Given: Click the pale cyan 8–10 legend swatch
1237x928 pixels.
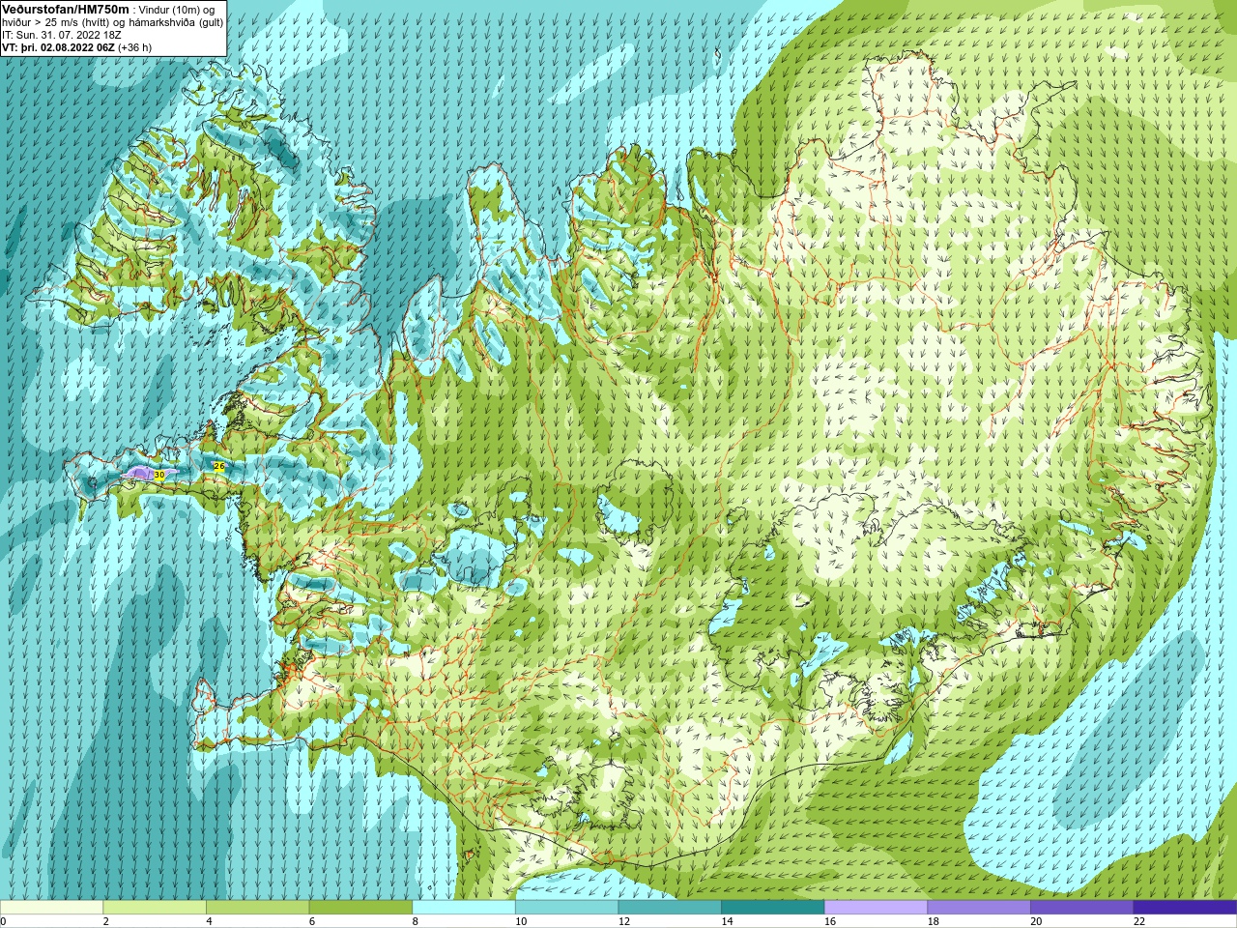Looking at the screenshot, I should click(464, 907).
